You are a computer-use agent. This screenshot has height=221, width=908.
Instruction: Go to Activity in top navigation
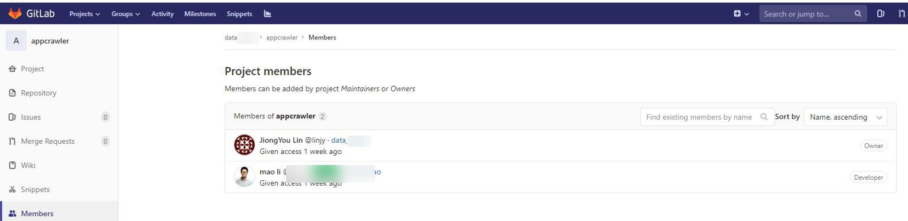click(x=163, y=14)
